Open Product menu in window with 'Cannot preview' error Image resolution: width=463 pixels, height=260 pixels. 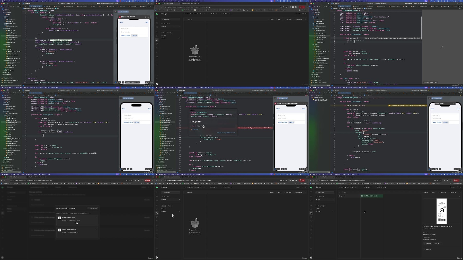click(x=36, y=1)
